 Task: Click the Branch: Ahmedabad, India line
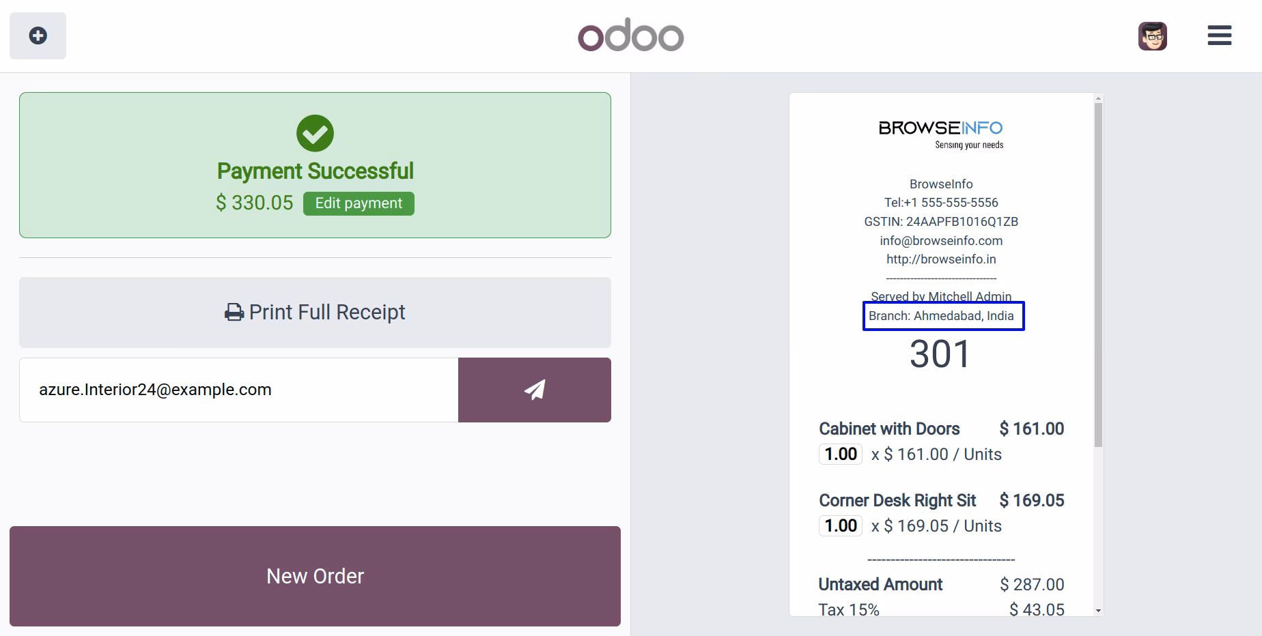pos(942,316)
